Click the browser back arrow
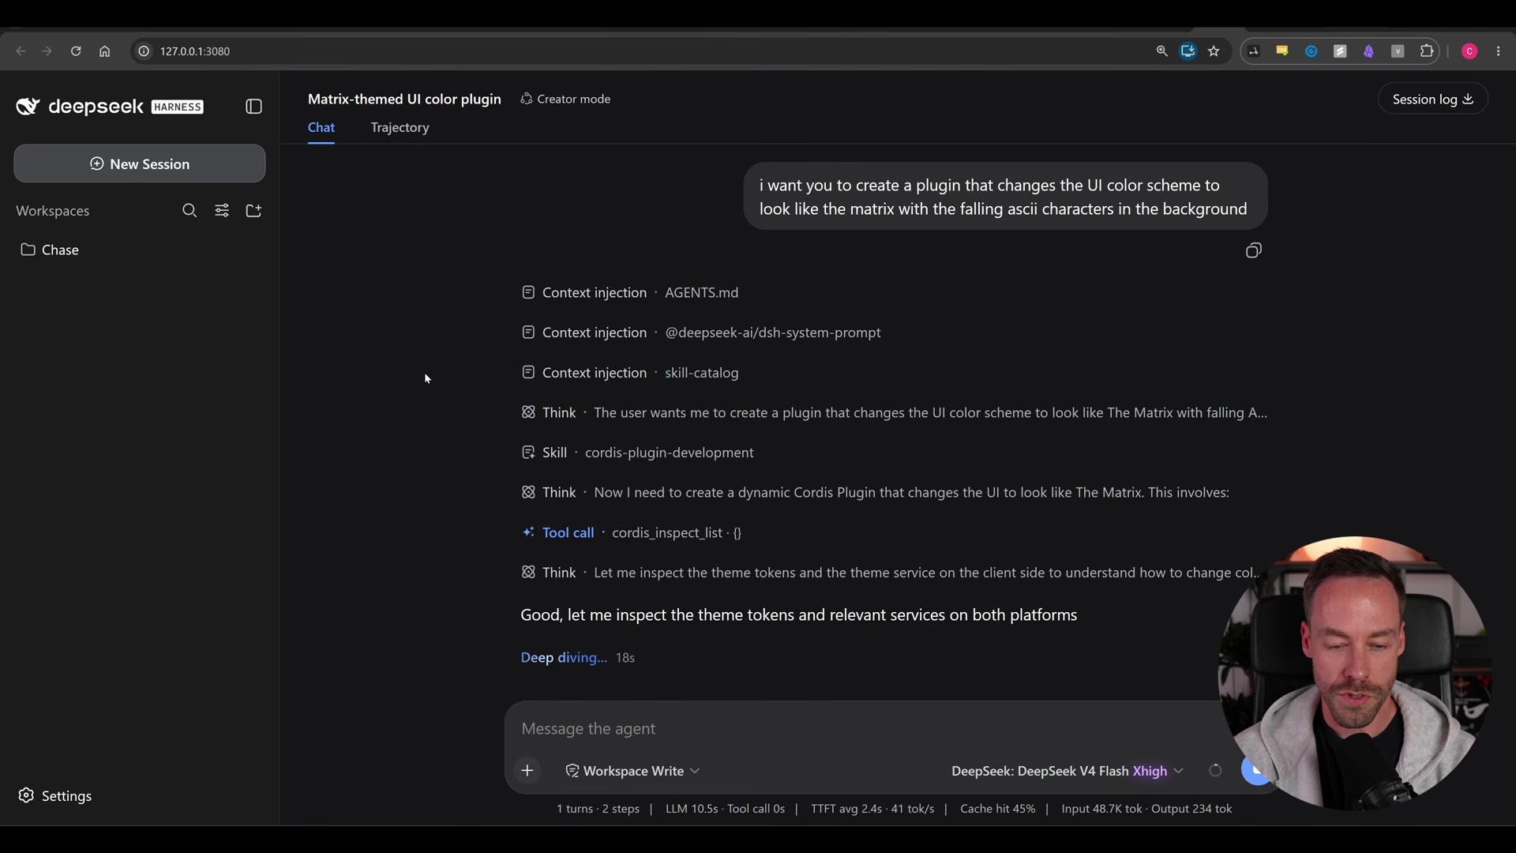 pyautogui.click(x=21, y=51)
